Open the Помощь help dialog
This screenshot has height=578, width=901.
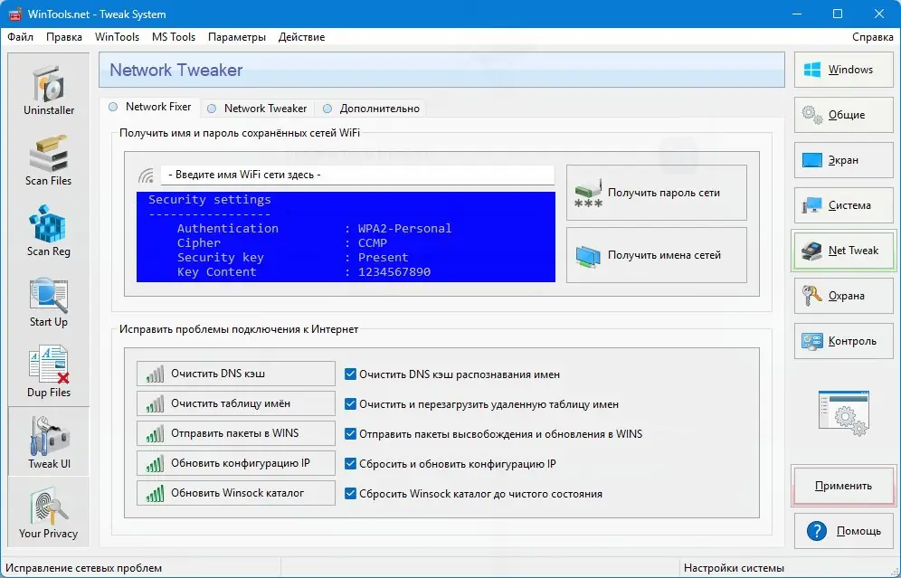click(843, 531)
